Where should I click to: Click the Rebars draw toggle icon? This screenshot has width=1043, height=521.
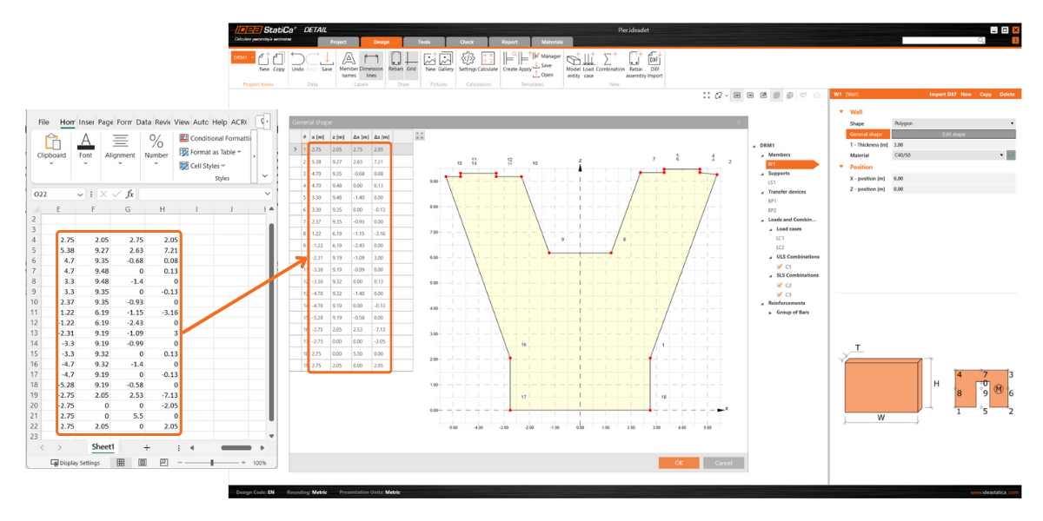click(395, 61)
